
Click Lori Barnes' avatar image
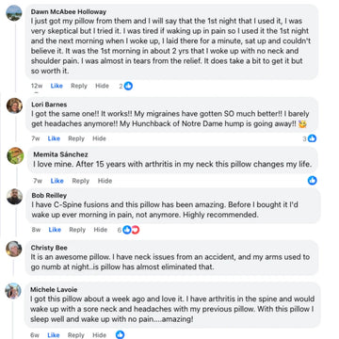(14, 105)
